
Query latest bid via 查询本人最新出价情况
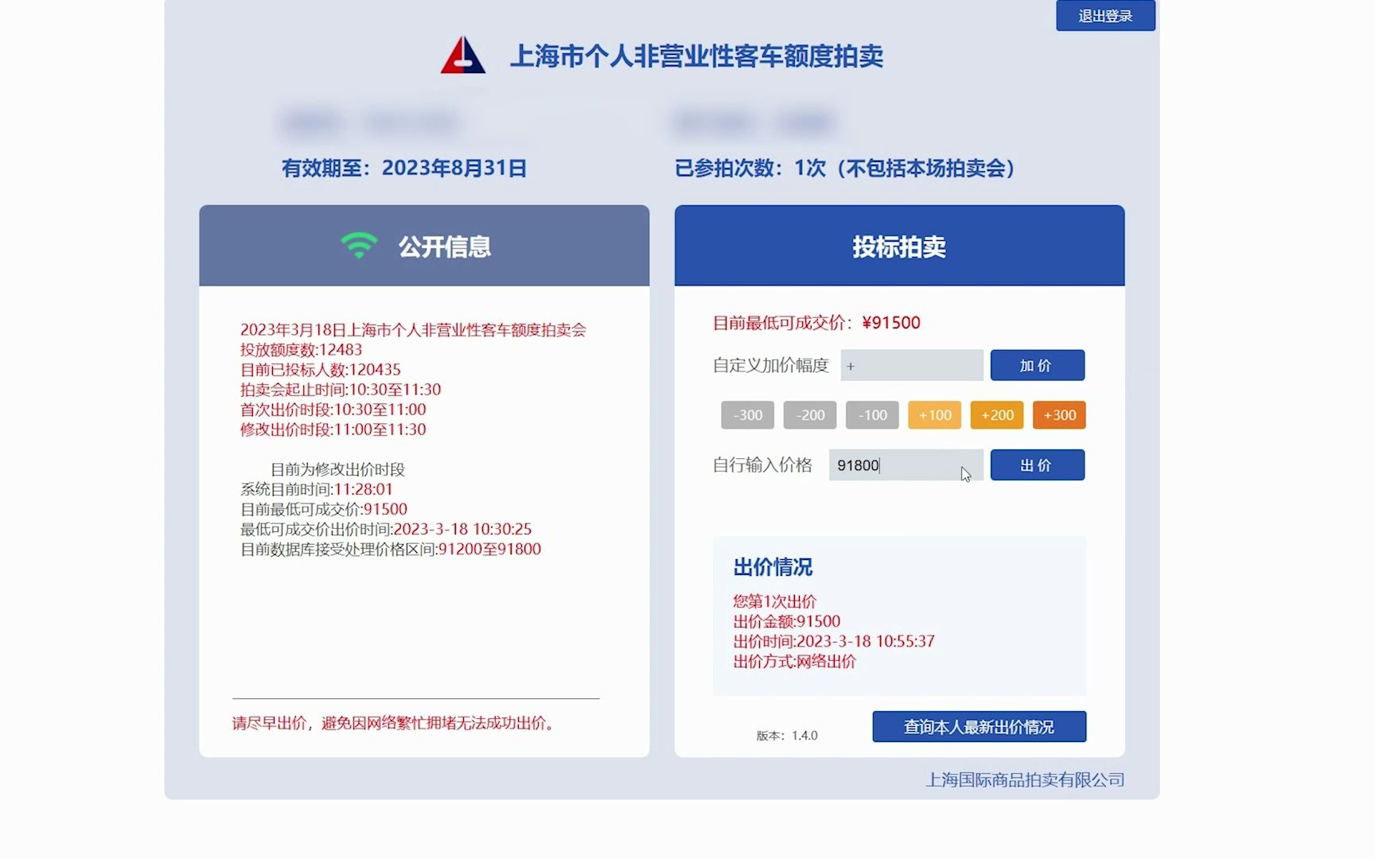click(979, 727)
